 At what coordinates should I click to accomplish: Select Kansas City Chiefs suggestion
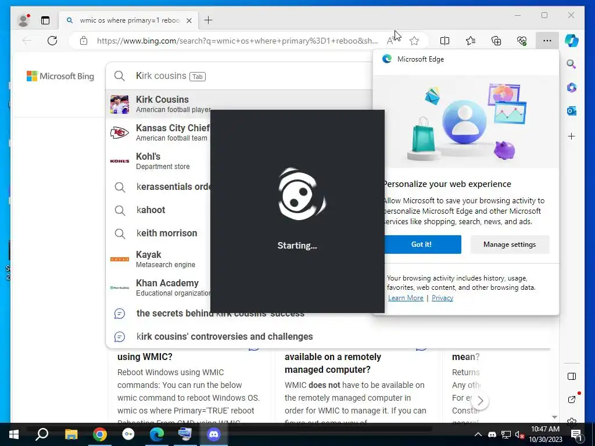click(x=159, y=133)
